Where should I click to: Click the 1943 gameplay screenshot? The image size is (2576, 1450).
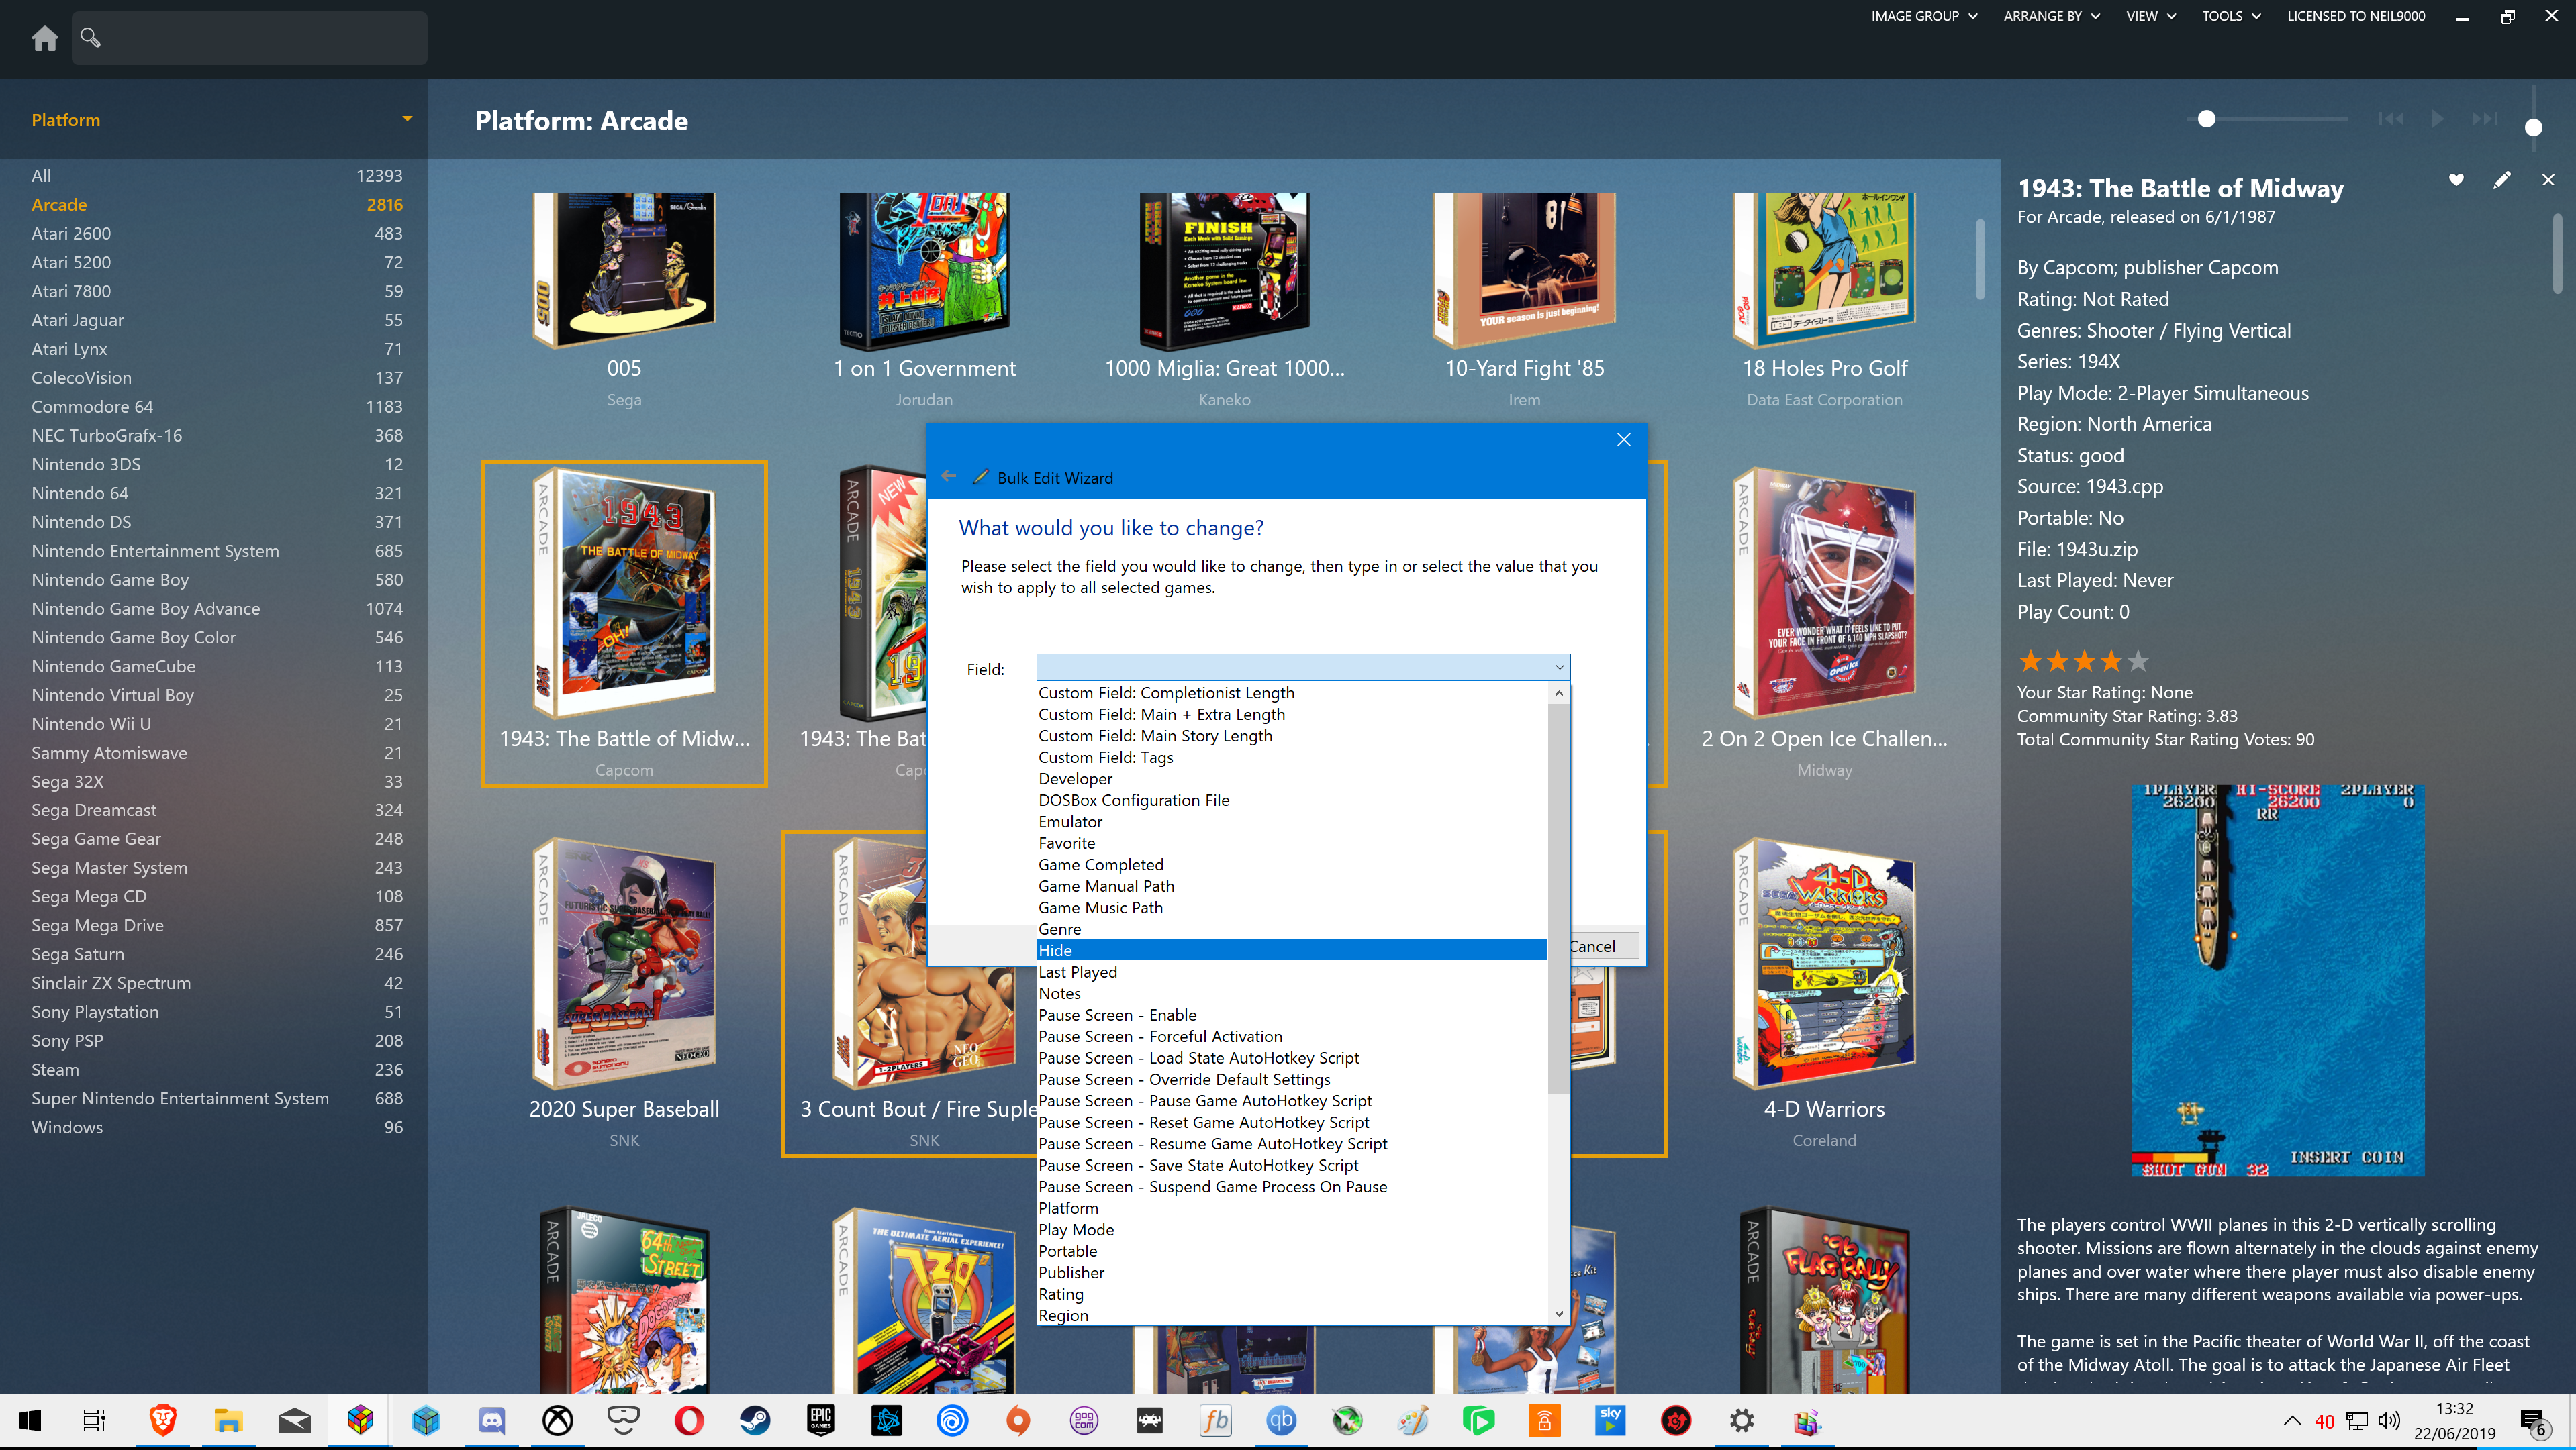(x=2278, y=980)
